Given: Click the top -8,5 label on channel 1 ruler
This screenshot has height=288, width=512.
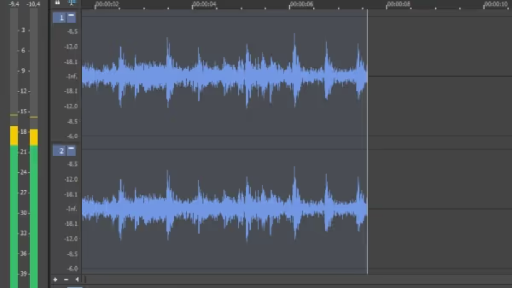Looking at the screenshot, I should [x=72, y=31].
